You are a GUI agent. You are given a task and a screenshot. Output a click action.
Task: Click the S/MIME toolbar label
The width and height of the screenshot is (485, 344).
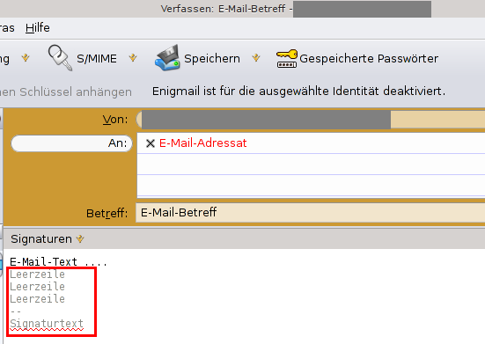[x=97, y=58]
